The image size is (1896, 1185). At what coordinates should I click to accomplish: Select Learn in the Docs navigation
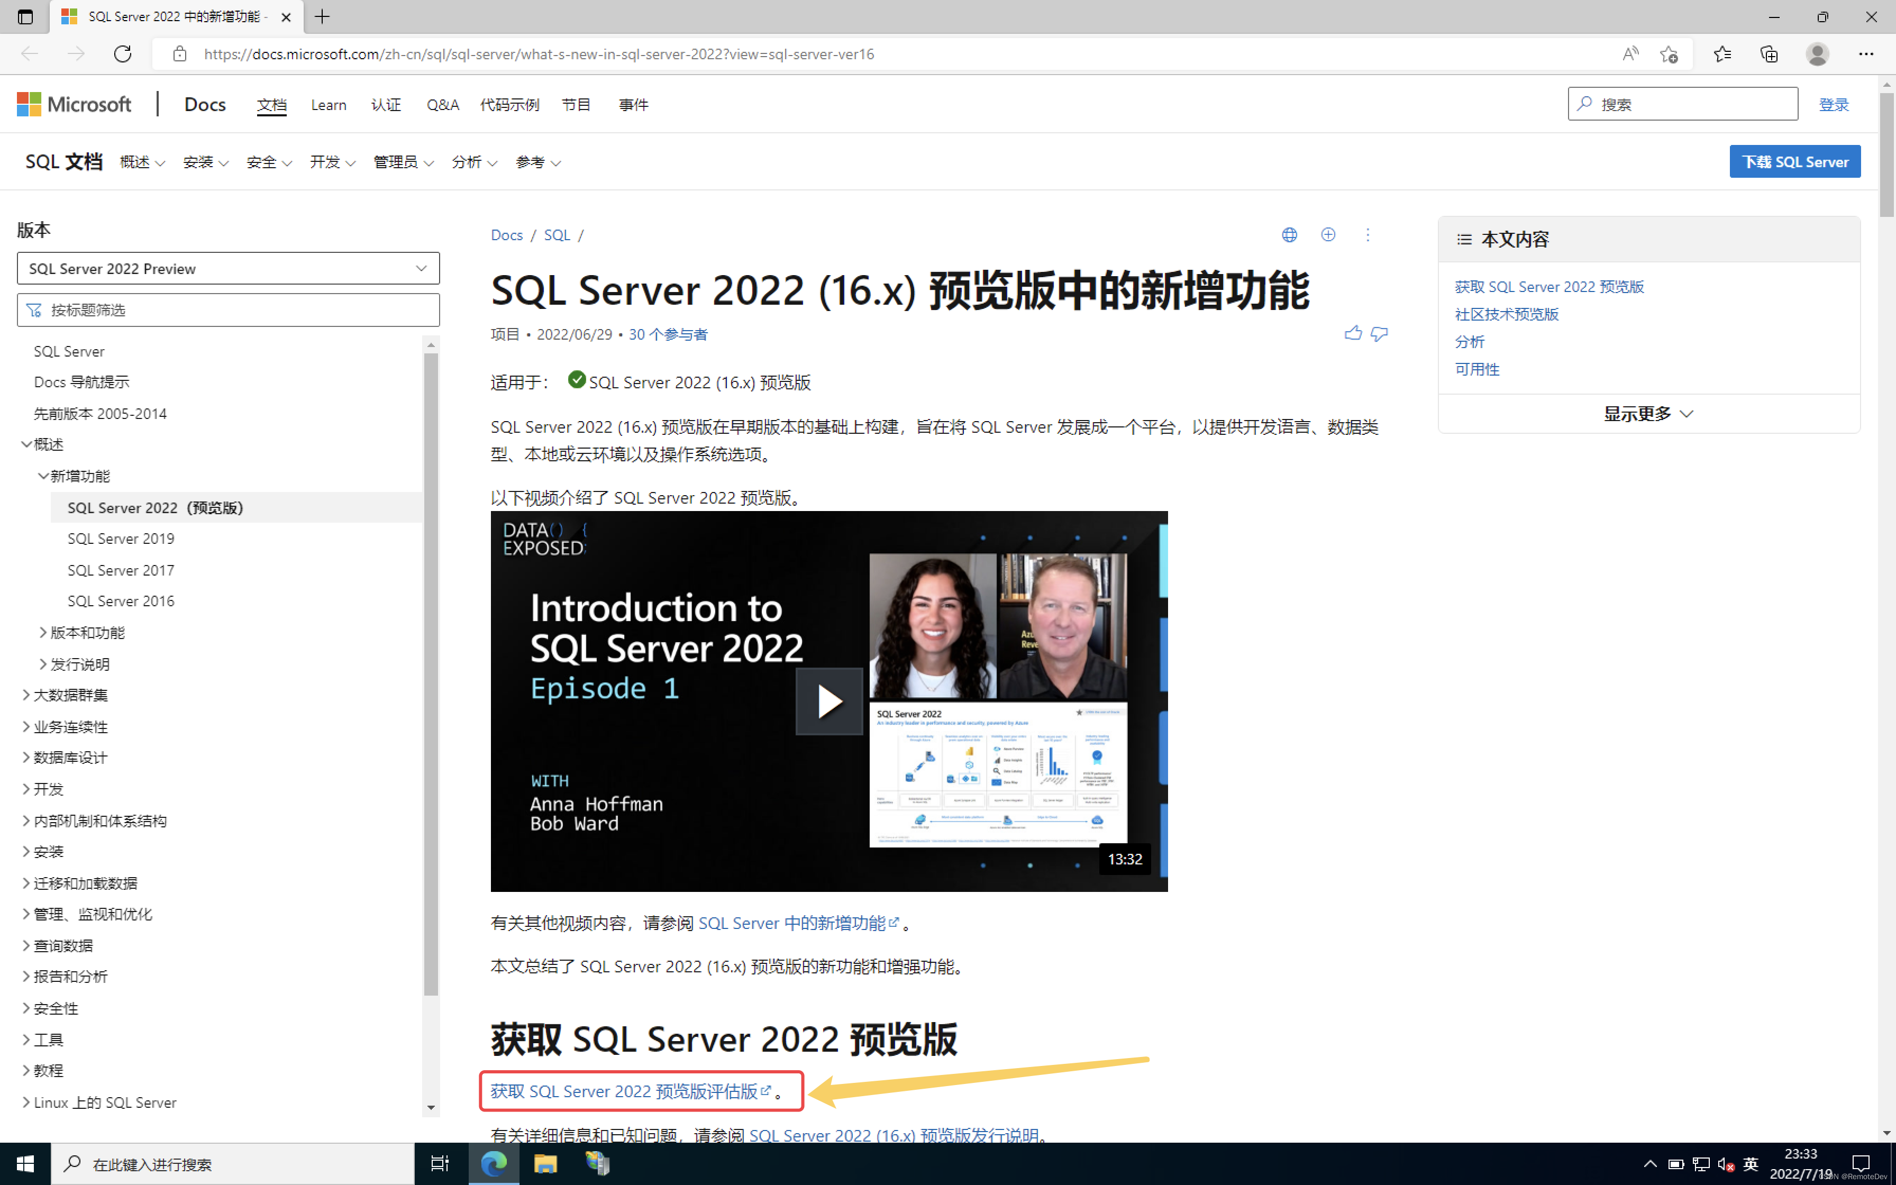click(329, 104)
